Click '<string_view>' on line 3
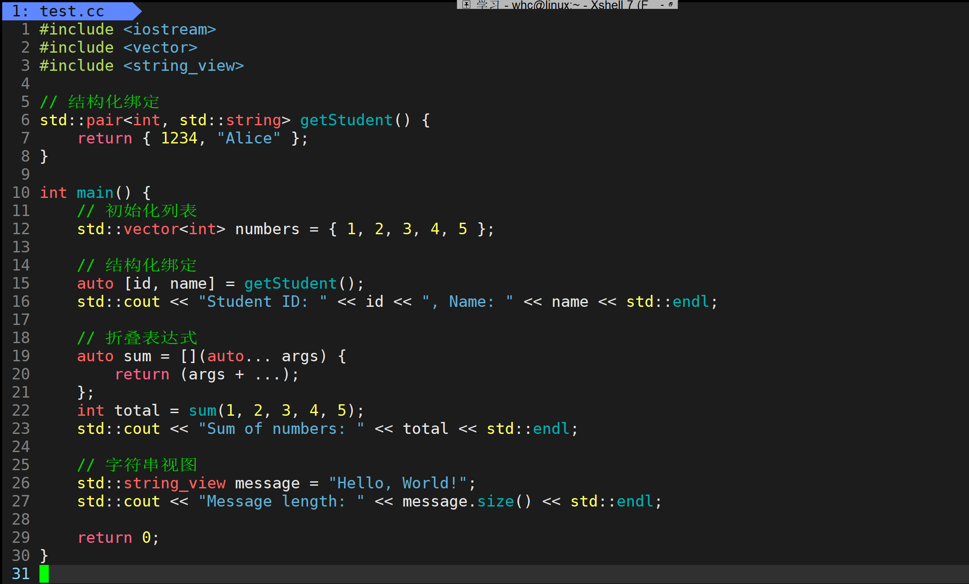 (184, 66)
